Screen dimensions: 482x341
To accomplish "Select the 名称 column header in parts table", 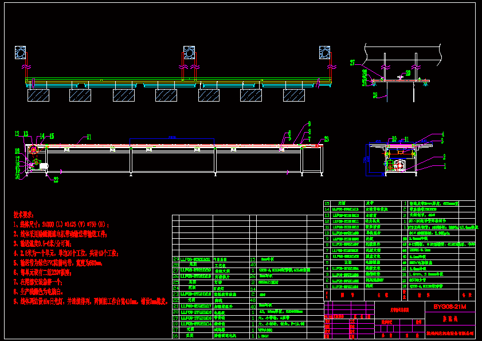I will coord(383,295).
